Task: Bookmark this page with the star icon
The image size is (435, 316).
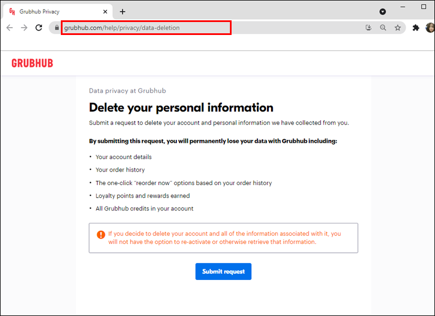Action: (x=398, y=28)
